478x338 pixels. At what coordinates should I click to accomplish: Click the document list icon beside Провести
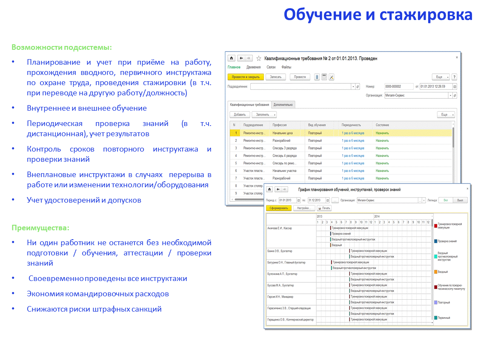(317, 77)
